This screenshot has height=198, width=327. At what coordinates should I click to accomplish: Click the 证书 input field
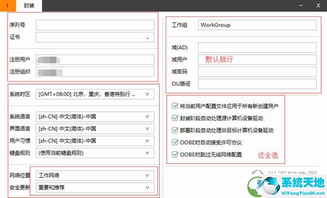click(x=95, y=37)
